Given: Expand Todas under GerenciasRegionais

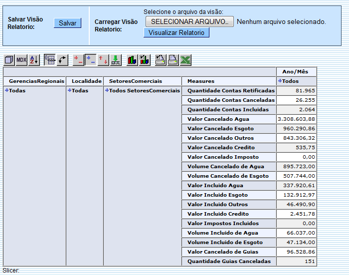Looking at the screenshot, I should click(7, 90).
